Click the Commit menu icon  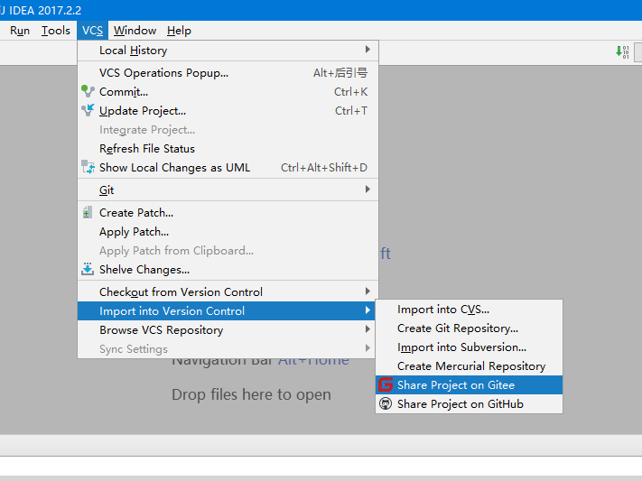pyautogui.click(x=88, y=91)
